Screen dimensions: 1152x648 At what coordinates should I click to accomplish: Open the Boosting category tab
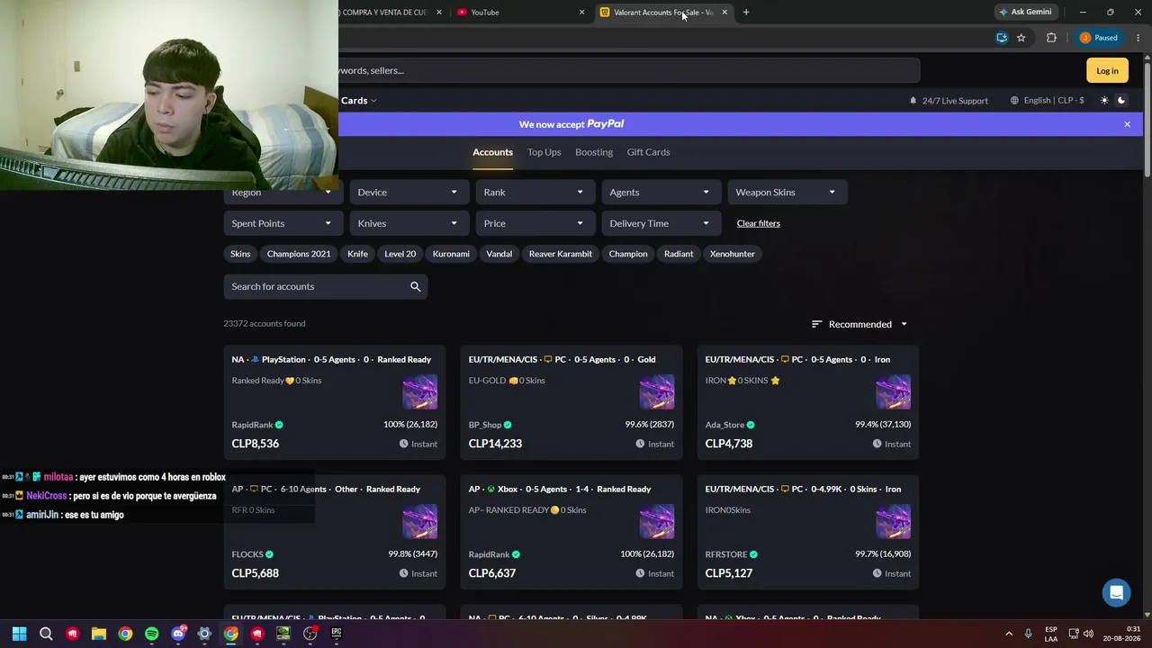594,152
